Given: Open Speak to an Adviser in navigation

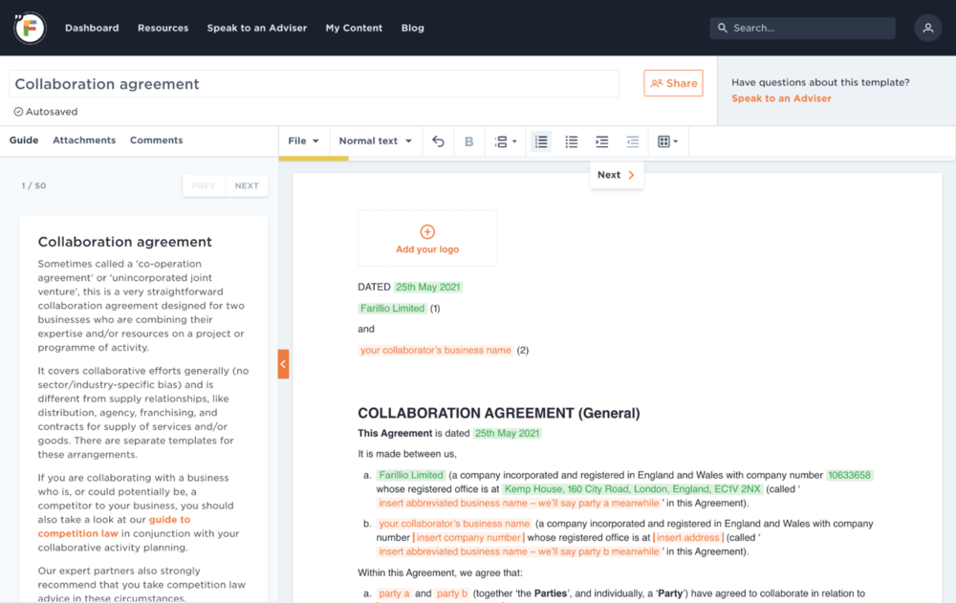Looking at the screenshot, I should pyautogui.click(x=256, y=28).
